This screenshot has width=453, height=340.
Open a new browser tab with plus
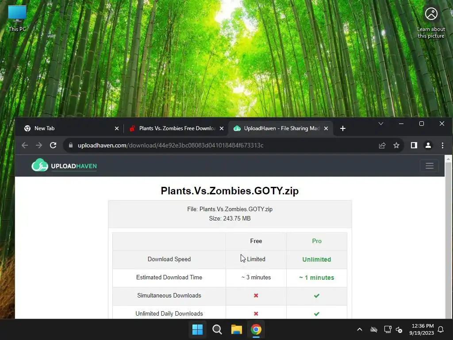tap(343, 128)
